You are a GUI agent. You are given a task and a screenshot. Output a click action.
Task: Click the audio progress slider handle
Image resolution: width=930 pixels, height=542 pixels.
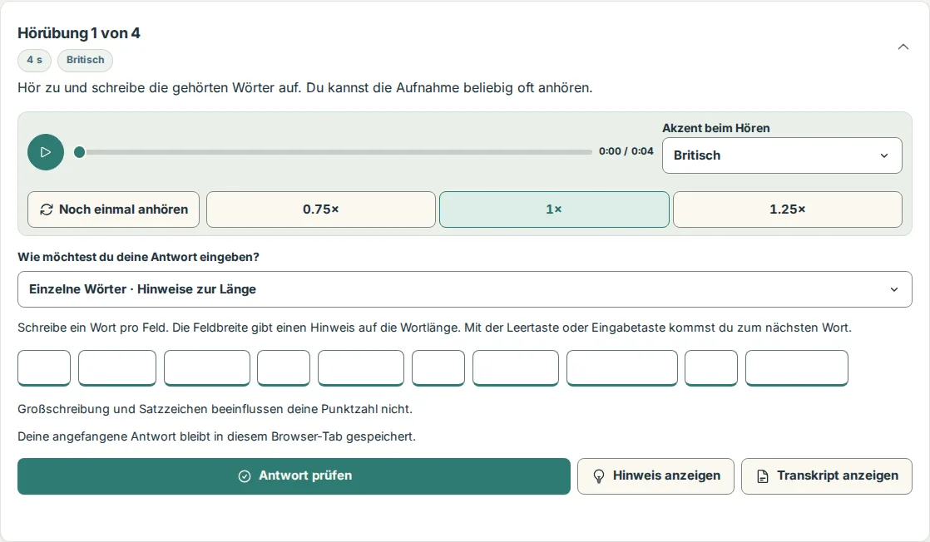[x=80, y=152]
